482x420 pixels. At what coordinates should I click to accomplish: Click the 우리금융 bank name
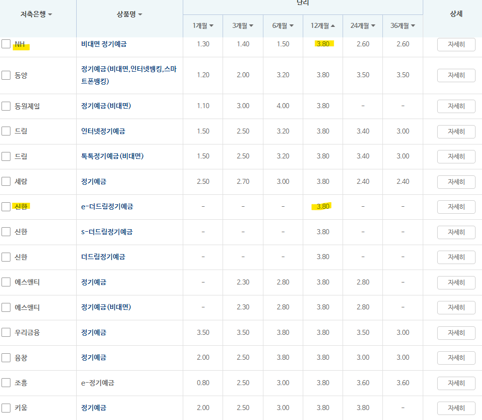pos(27,332)
